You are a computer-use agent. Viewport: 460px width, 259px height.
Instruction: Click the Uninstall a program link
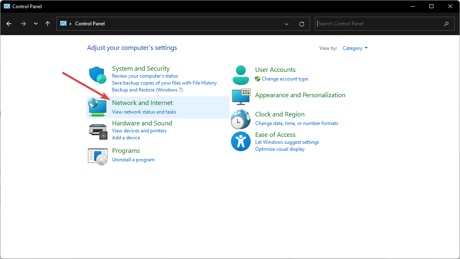click(x=133, y=160)
